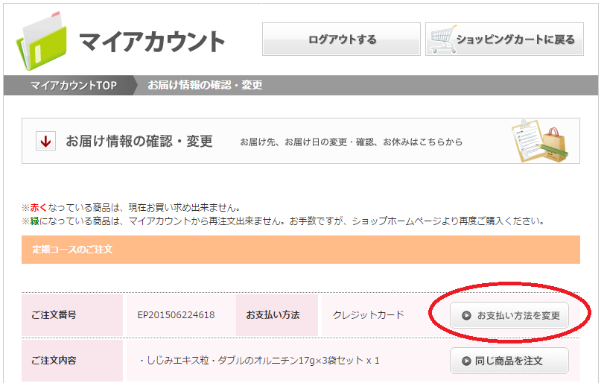
Task: Click play icon on 同じ商品を注文 button
Action: tap(466, 361)
